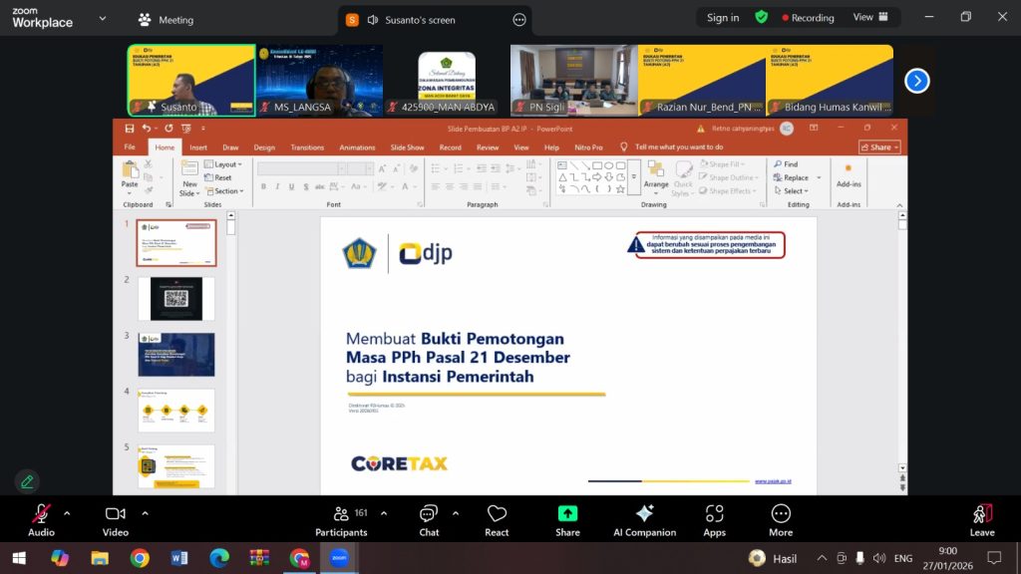
Task: Open Google Chrome from the taskbar
Action: click(x=140, y=558)
